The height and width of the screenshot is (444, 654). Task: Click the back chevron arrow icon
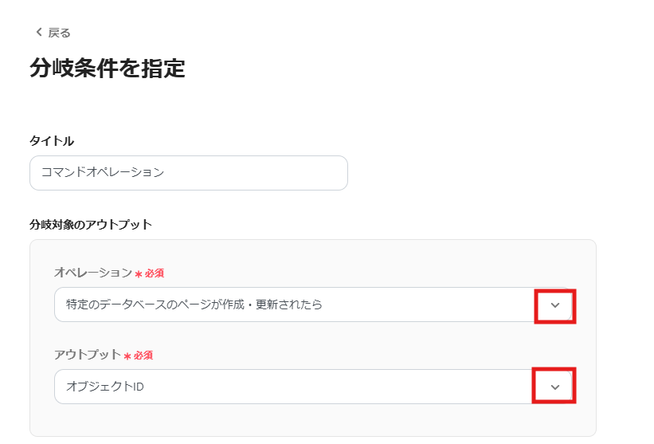click(38, 33)
